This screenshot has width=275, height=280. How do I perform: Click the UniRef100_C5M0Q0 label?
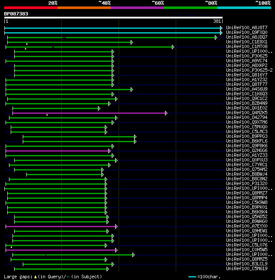tap(247, 127)
